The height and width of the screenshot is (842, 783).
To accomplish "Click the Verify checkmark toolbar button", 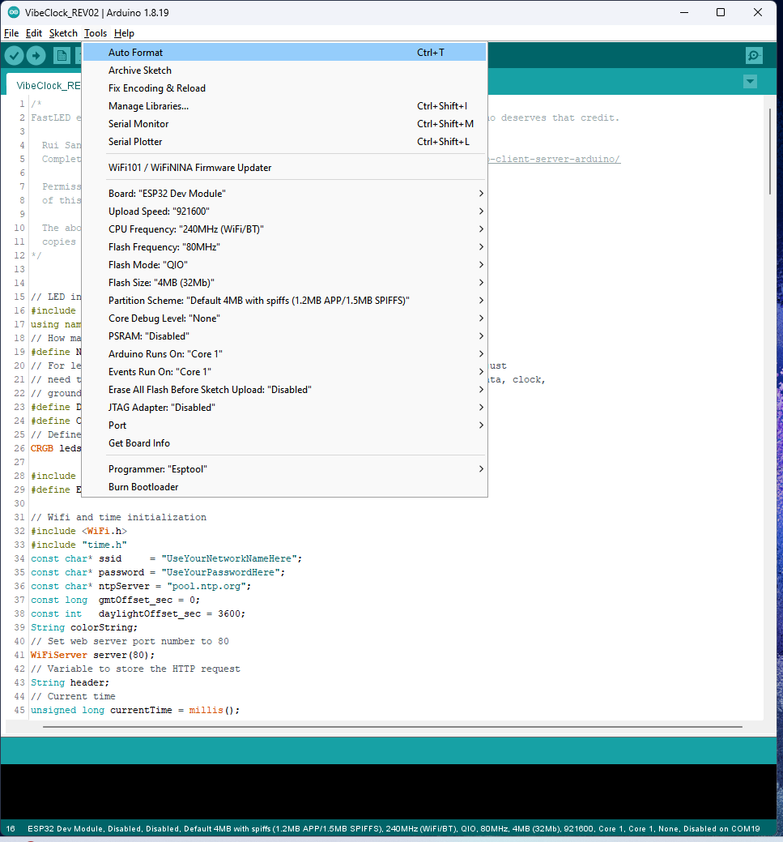I will [x=14, y=55].
